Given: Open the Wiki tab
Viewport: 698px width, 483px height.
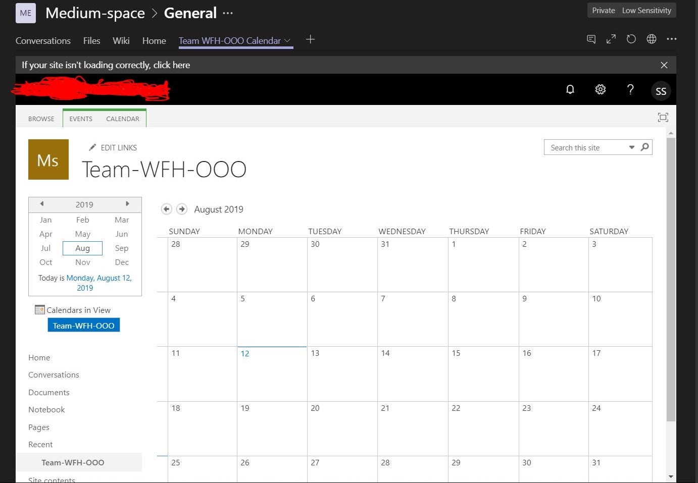Looking at the screenshot, I should 121,41.
